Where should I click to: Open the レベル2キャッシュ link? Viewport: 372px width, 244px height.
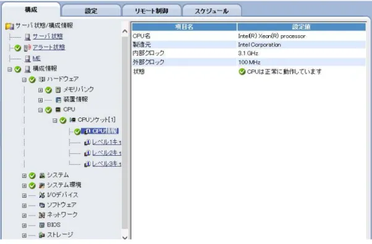click(x=106, y=153)
